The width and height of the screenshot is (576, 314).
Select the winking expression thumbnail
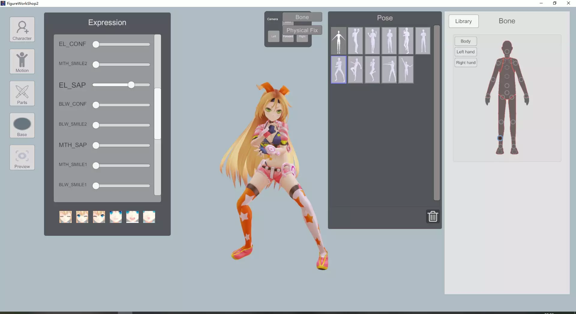(x=82, y=217)
